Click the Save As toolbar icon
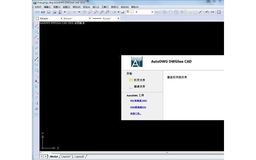 click(x=54, y=12)
